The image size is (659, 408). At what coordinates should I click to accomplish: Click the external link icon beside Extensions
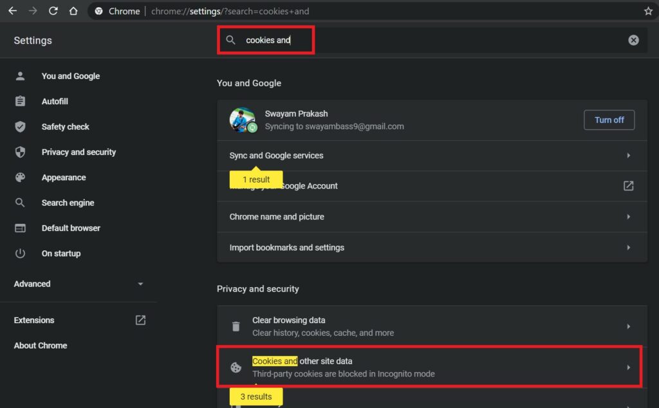point(140,320)
